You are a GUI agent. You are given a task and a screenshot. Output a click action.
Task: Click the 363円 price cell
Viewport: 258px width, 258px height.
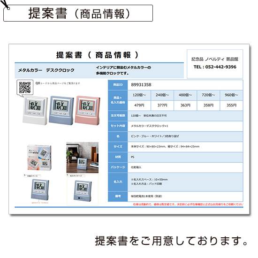(185, 105)
